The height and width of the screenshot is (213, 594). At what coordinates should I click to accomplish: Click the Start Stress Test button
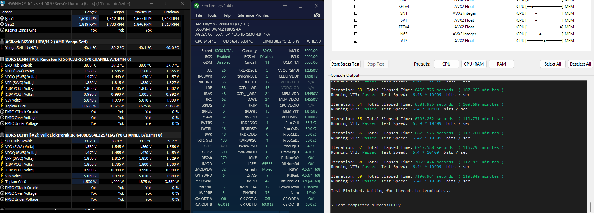(x=345, y=64)
